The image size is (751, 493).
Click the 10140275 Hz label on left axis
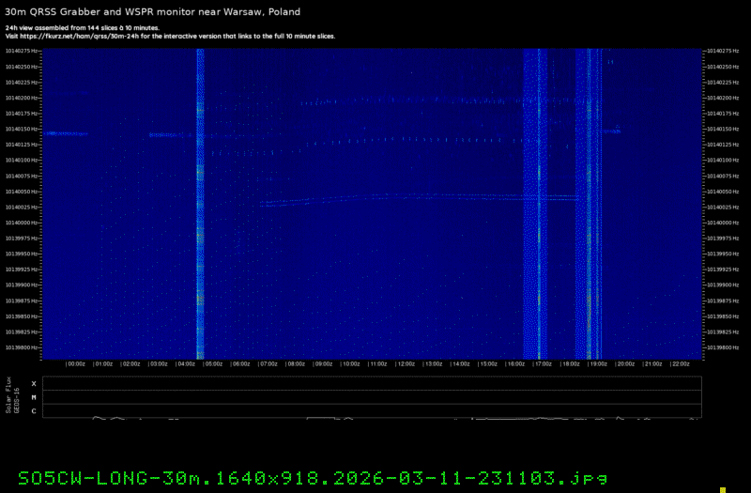click(23, 51)
